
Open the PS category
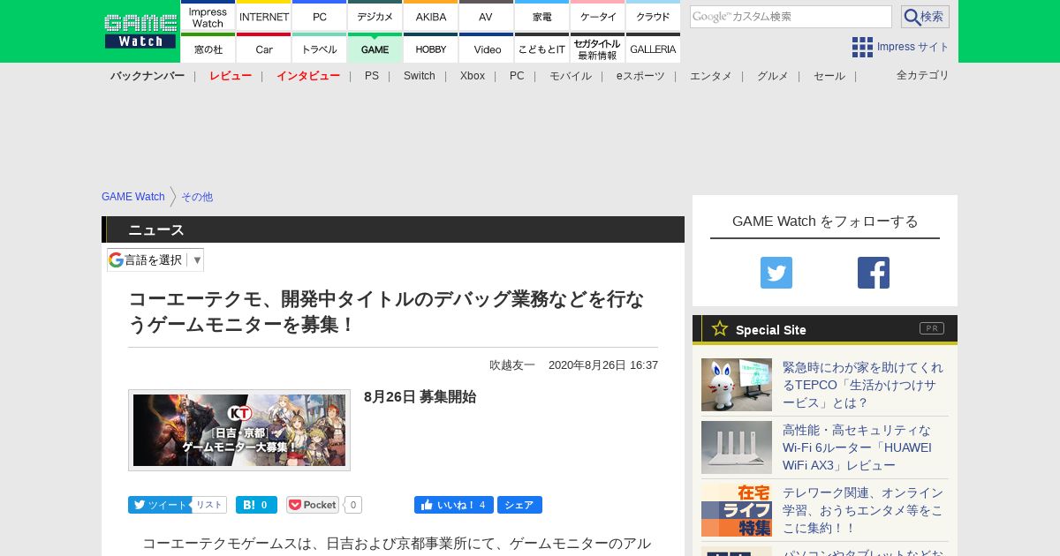pyautogui.click(x=372, y=76)
